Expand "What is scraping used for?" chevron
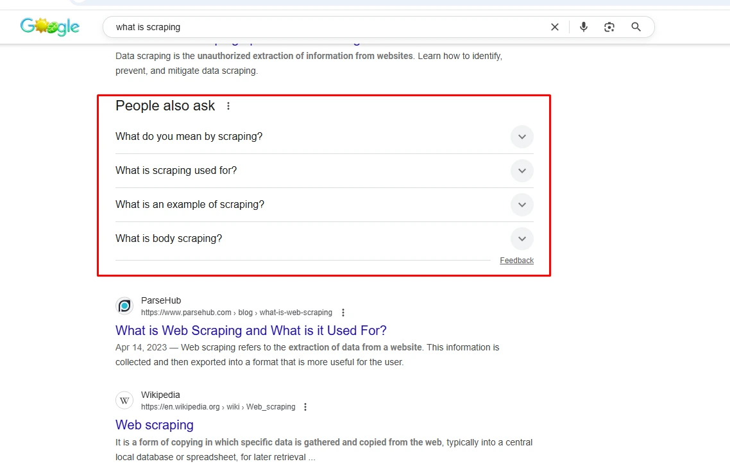 (x=522, y=171)
